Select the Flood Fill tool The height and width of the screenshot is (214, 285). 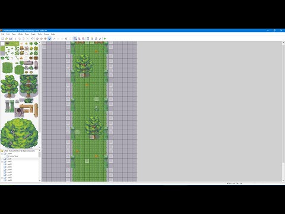point(66,39)
